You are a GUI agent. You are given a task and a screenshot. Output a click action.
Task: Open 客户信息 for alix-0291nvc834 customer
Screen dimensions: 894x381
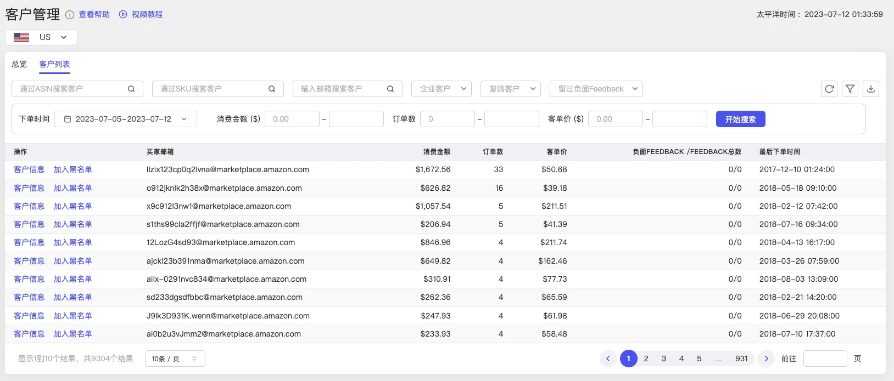pyautogui.click(x=29, y=279)
